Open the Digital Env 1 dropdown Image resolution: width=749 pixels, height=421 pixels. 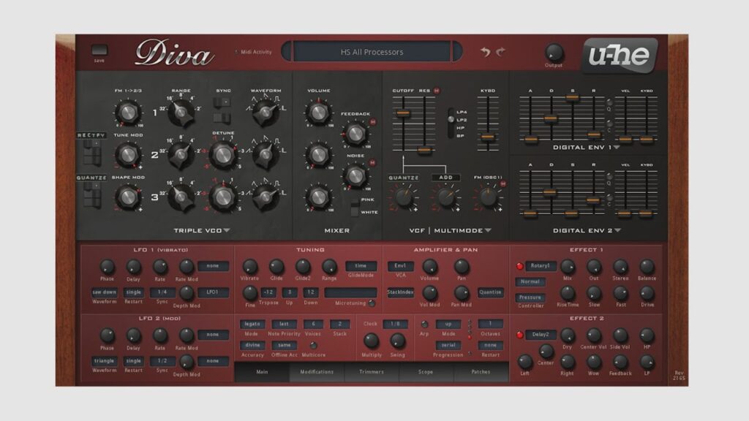point(617,148)
